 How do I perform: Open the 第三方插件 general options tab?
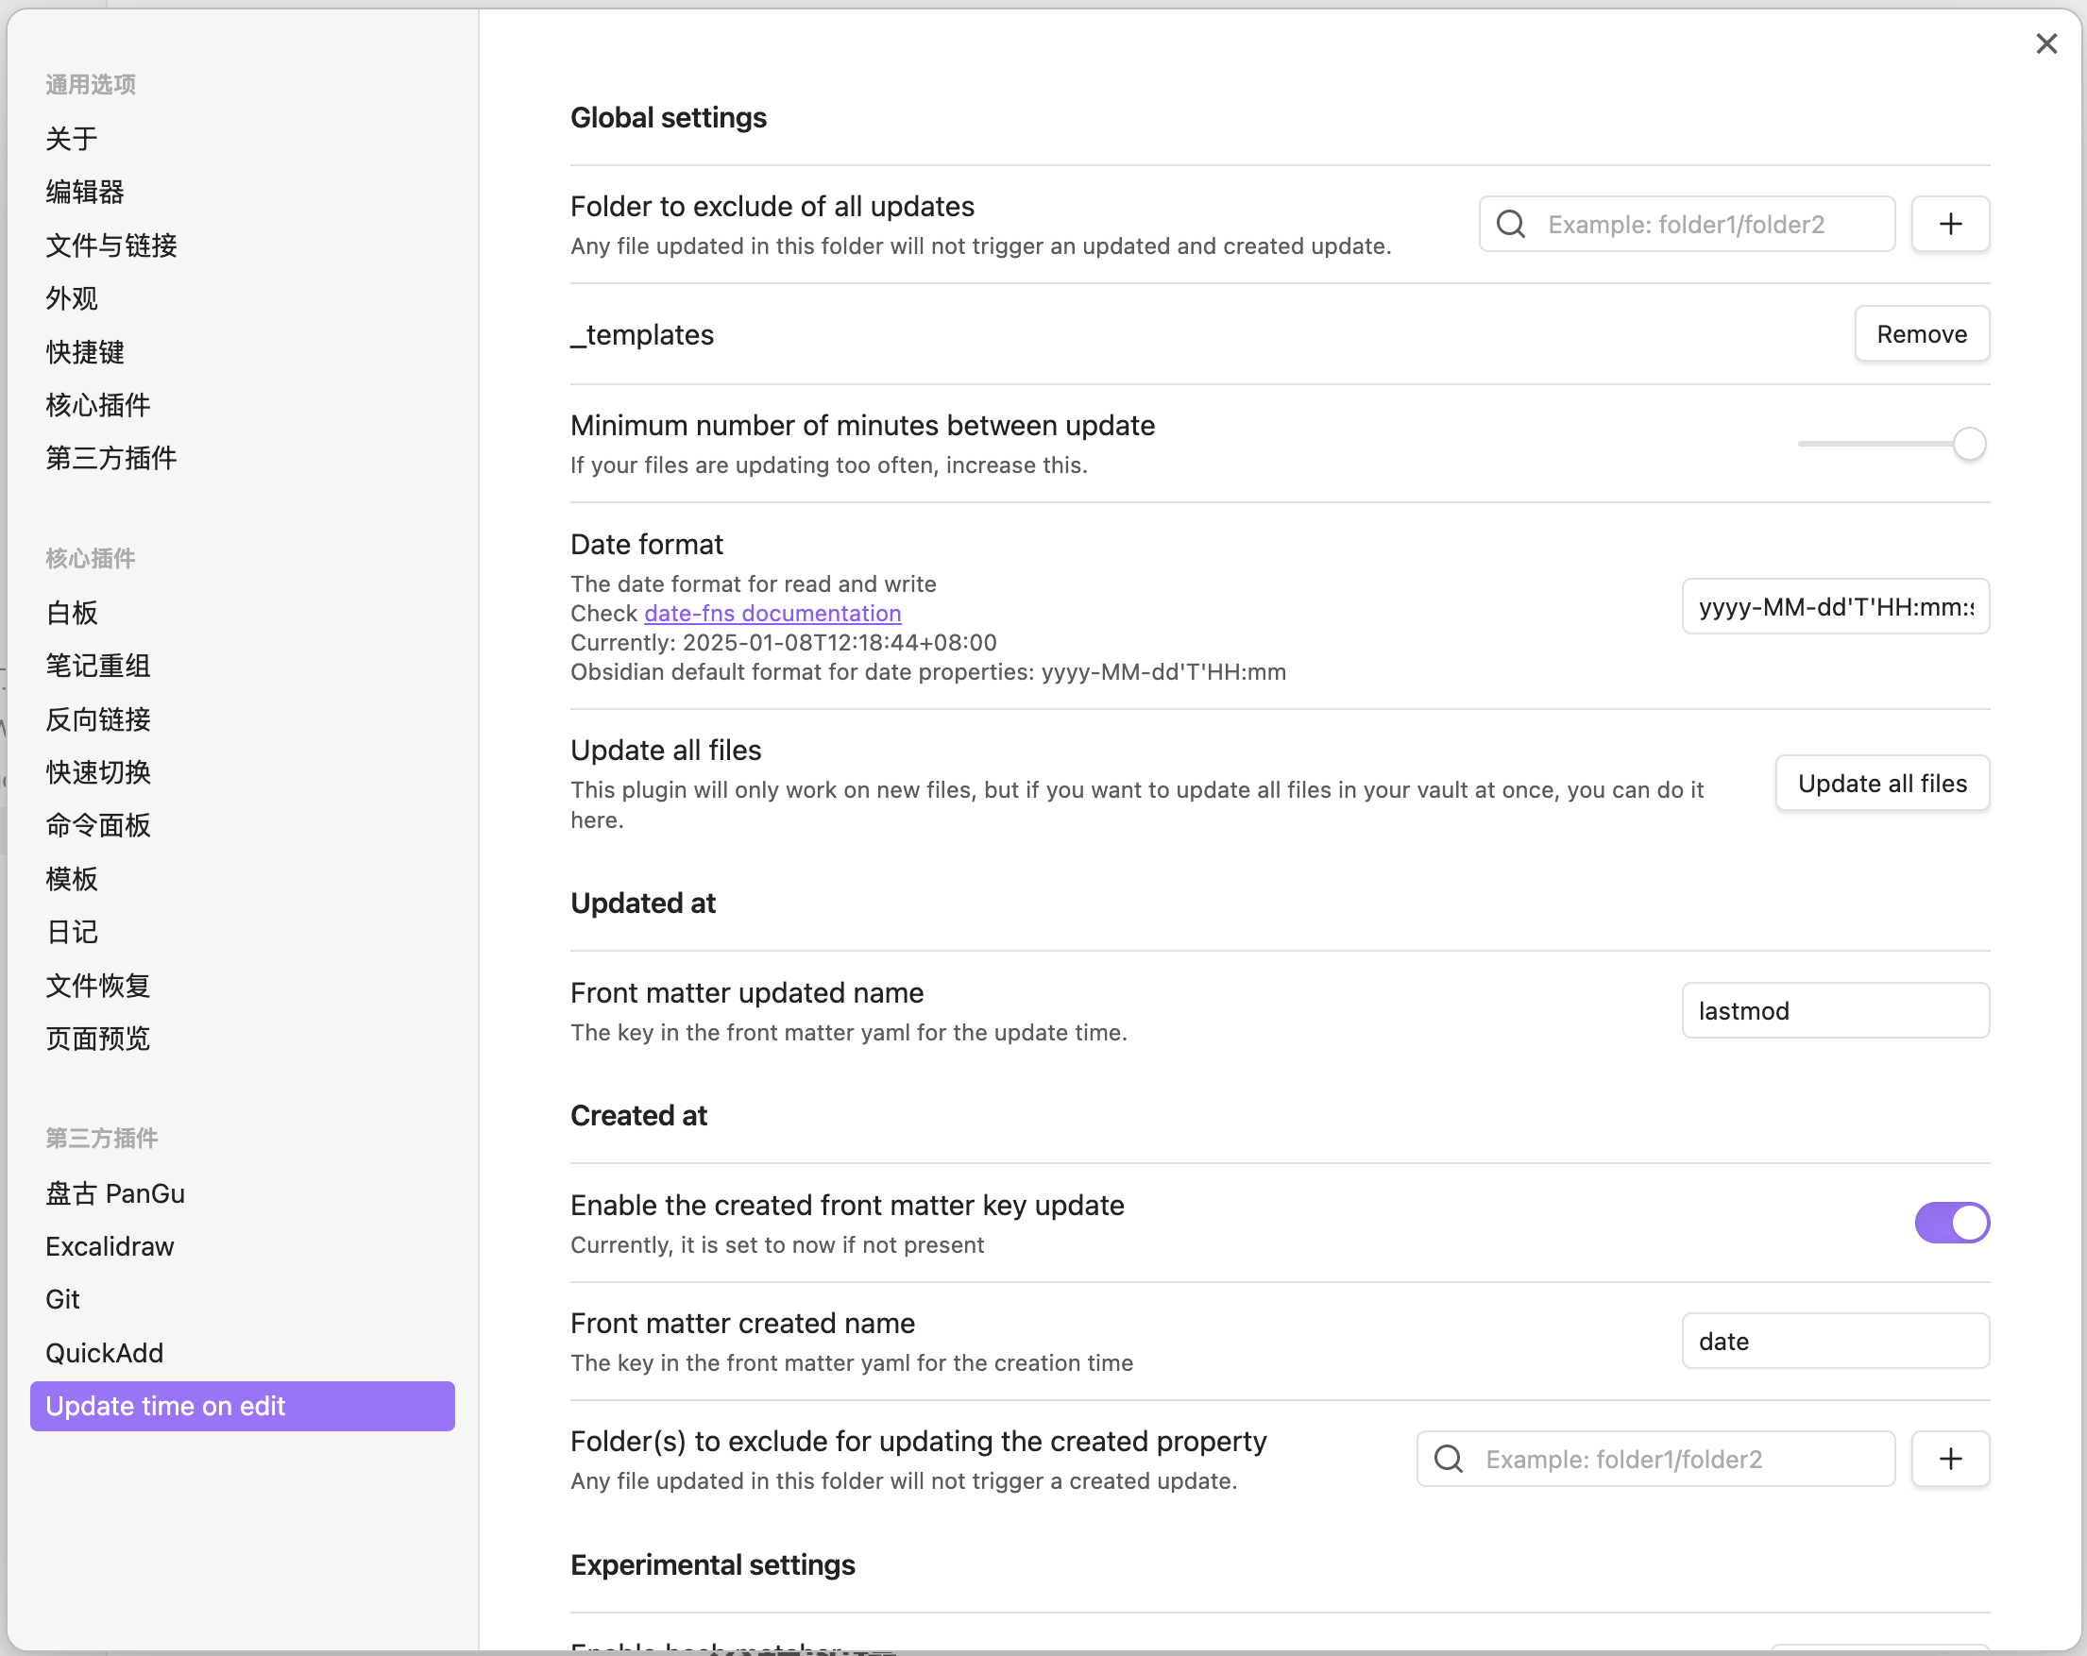111,458
